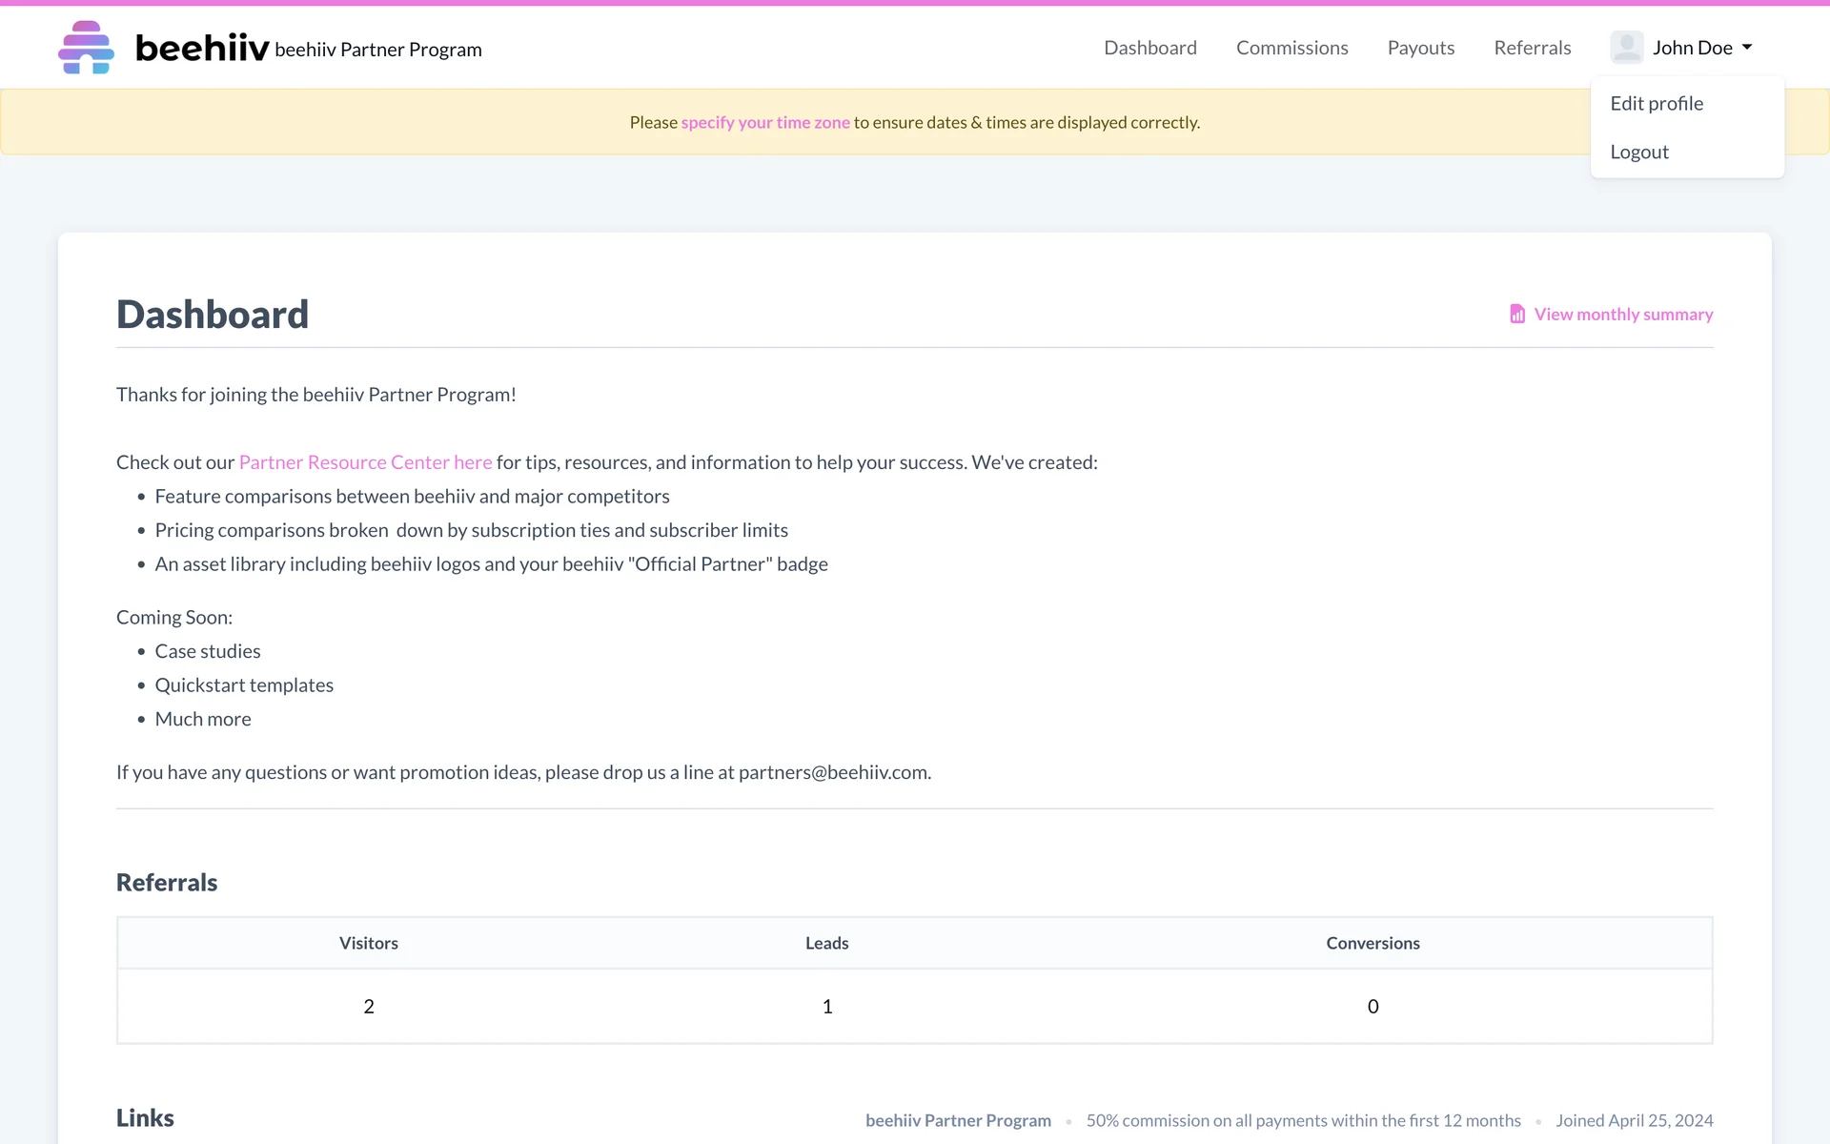Click the John Doe user name menu
This screenshot has width=1830, height=1144.
[x=1692, y=48]
